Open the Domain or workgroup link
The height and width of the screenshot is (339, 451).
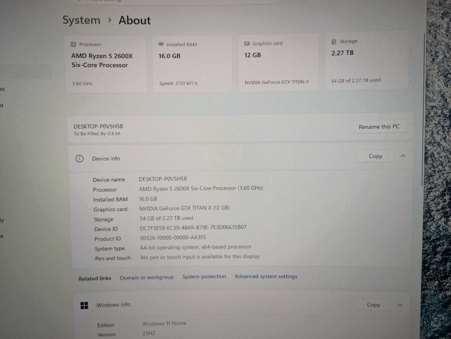[x=147, y=277]
